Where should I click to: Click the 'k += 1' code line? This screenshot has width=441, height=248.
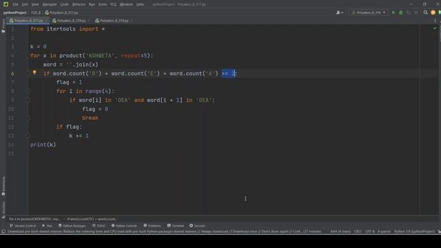tap(79, 136)
